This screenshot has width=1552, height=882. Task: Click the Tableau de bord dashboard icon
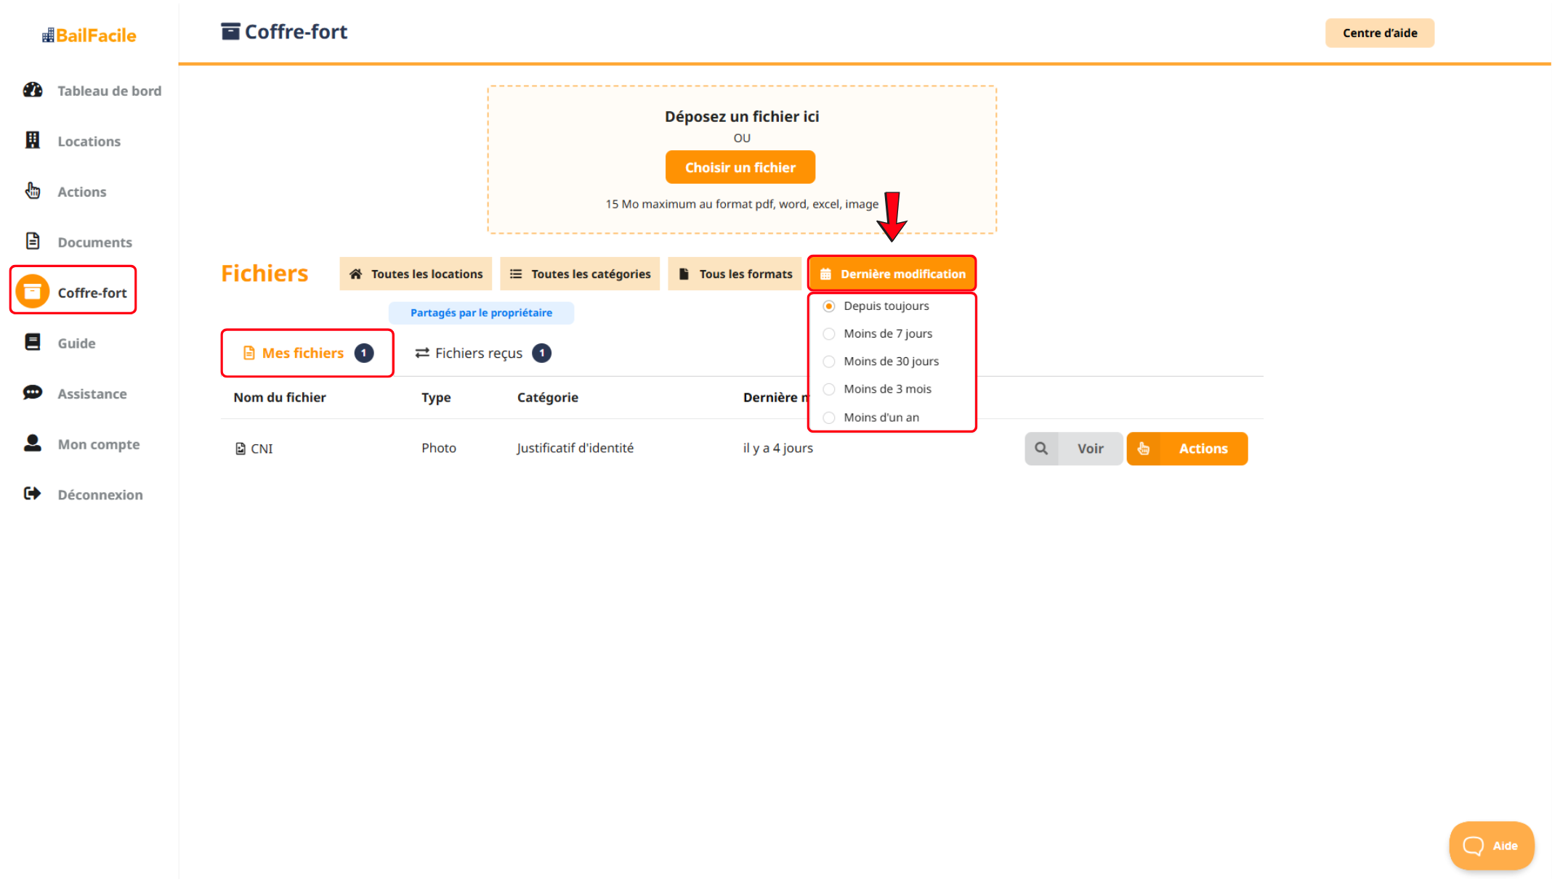point(33,90)
